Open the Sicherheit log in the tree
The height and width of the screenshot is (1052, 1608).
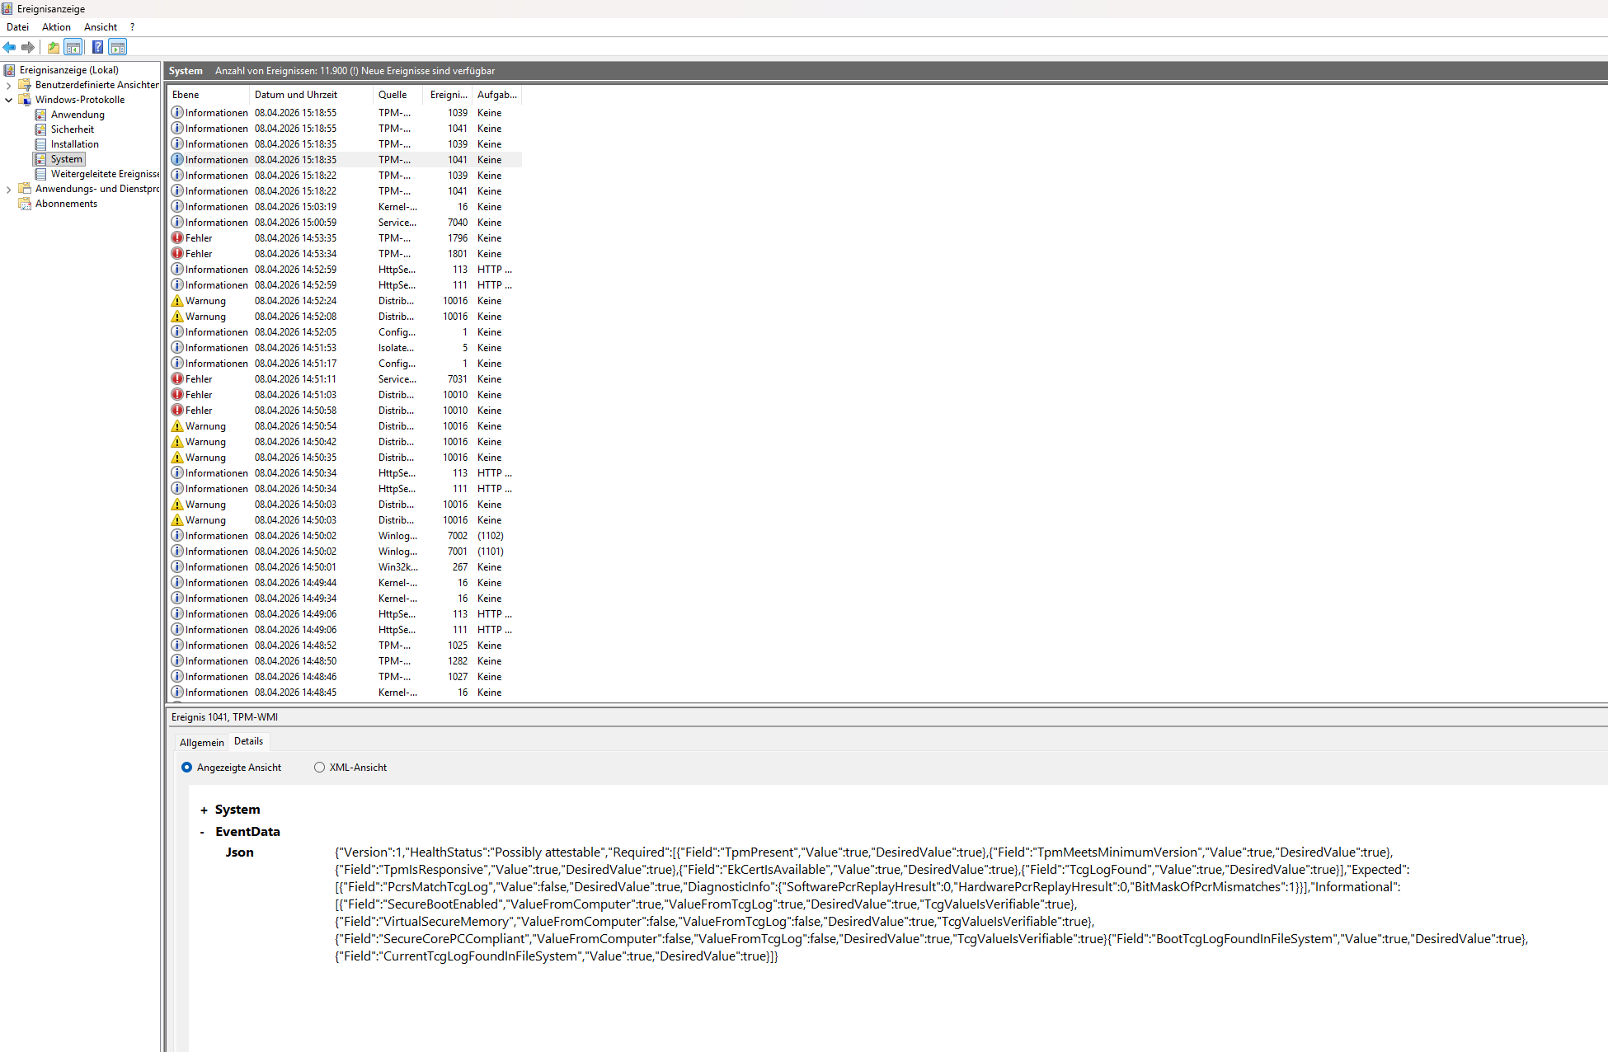pos(72,129)
